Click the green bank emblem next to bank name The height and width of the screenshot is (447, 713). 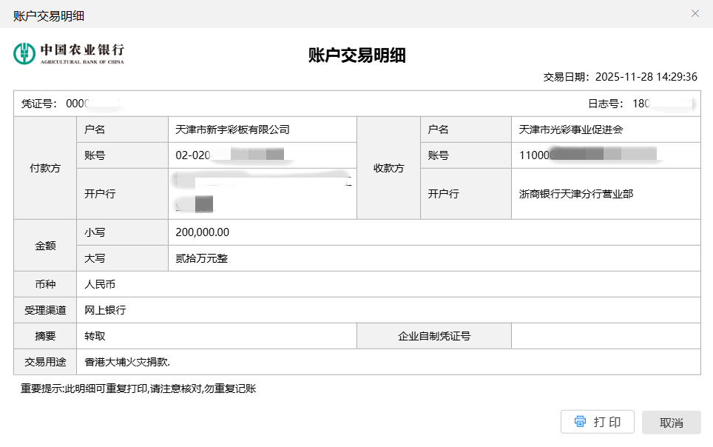point(24,53)
